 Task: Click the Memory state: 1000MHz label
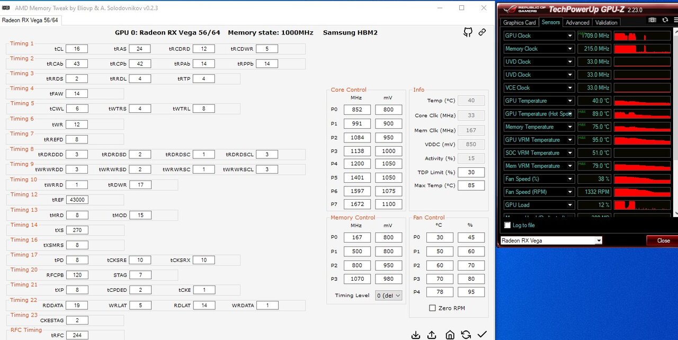[270, 32]
